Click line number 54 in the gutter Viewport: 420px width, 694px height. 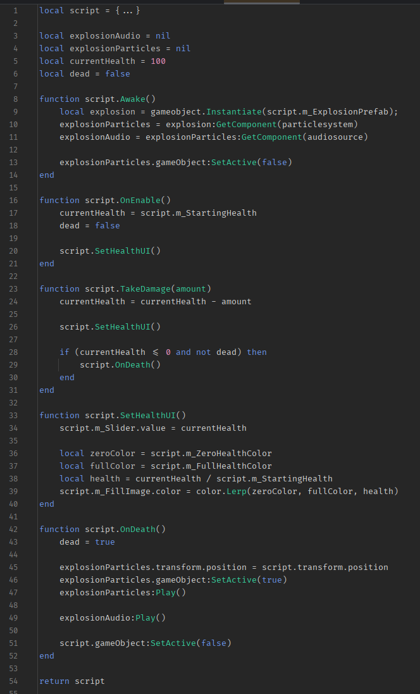[x=13, y=681]
